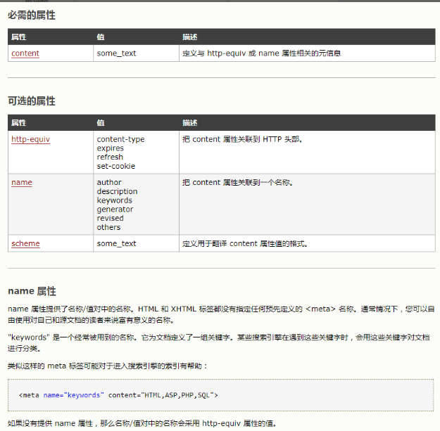Click the '必需的属性' heading
Viewport: 440px width, 431px height.
click(32, 15)
